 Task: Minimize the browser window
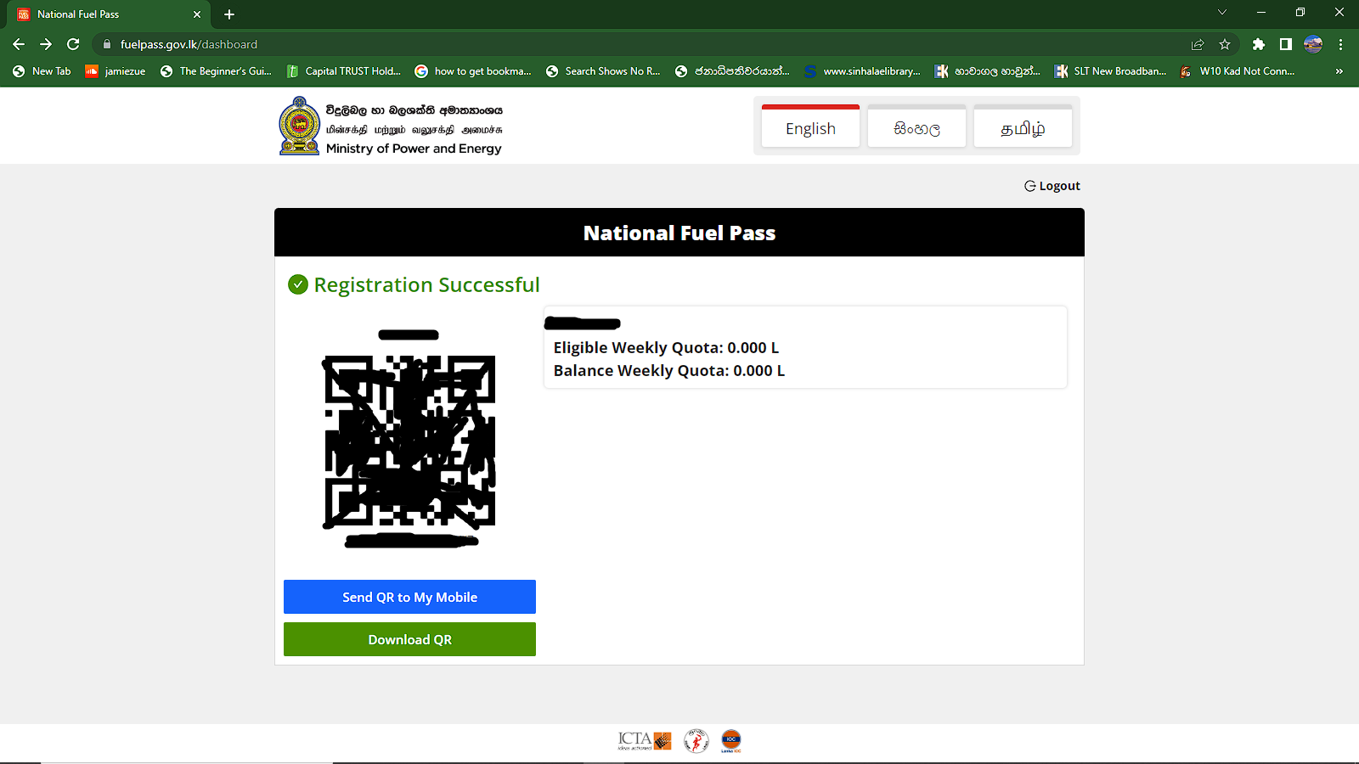pyautogui.click(x=1261, y=12)
